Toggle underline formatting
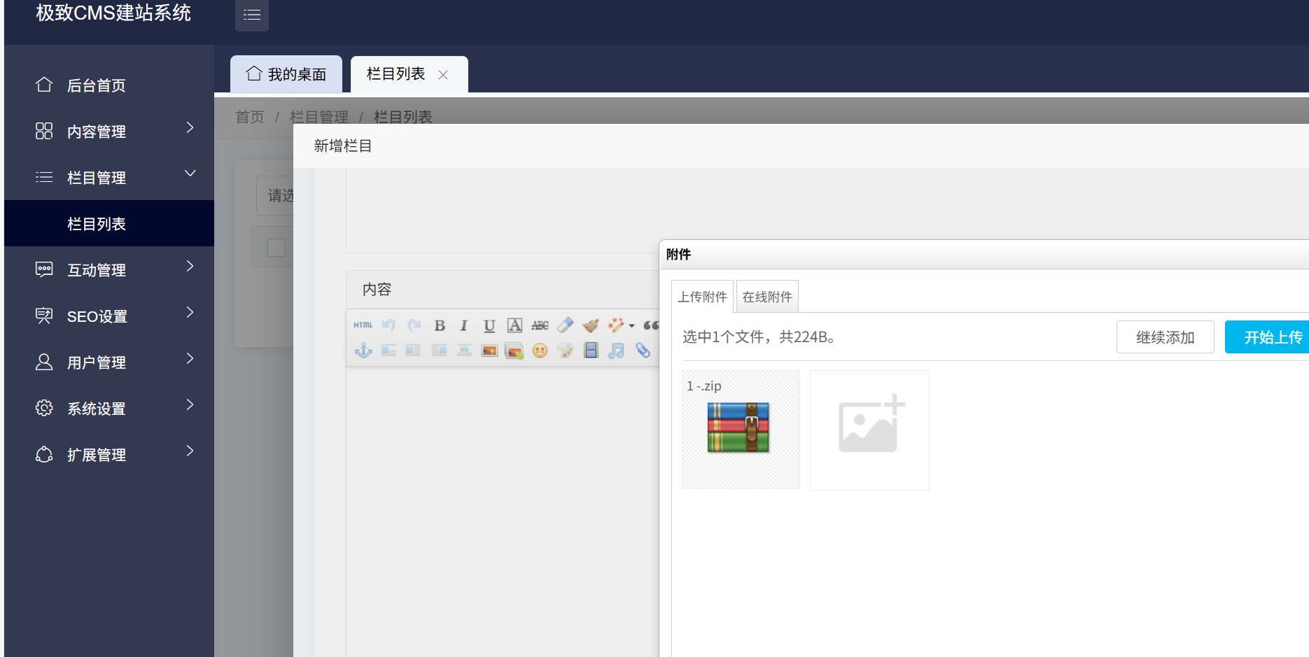The height and width of the screenshot is (657, 1309). pyautogui.click(x=489, y=325)
